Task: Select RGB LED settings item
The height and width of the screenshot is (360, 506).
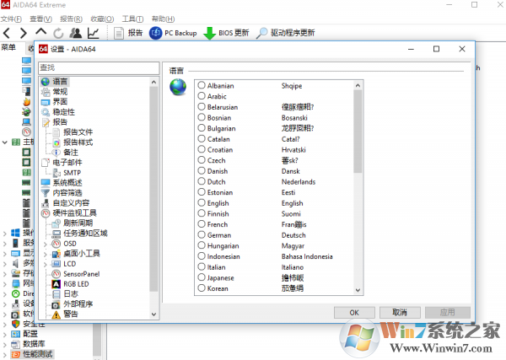Action: 78,284
